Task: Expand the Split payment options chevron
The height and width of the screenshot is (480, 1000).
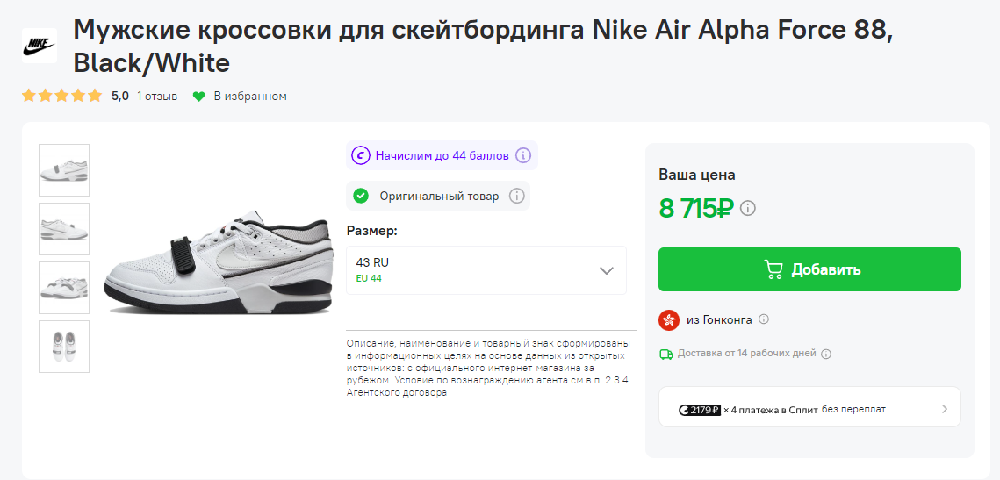Action: 944,409
